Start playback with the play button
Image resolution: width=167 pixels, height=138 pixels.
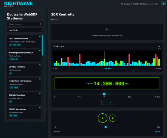point(102,118)
